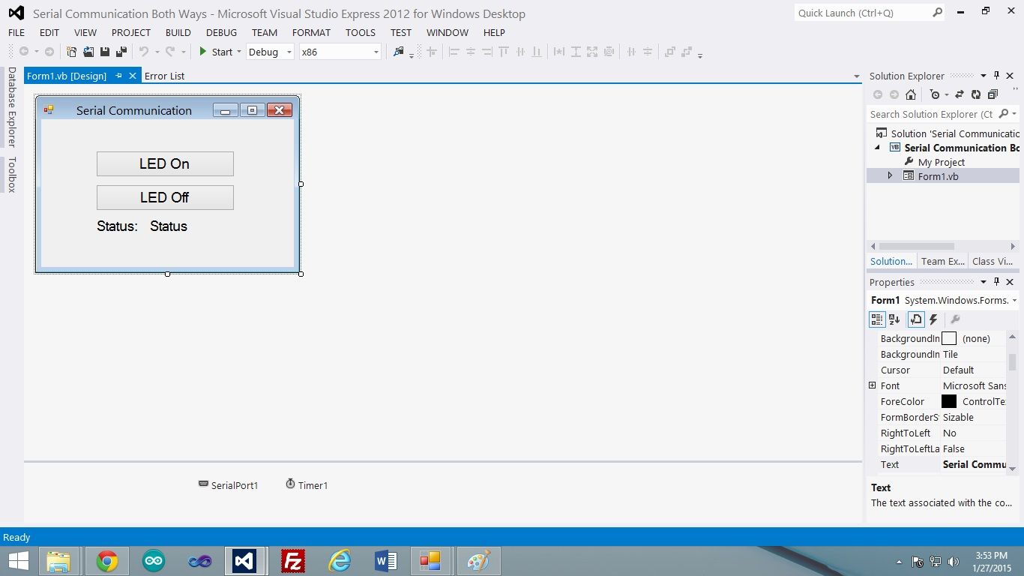Open the Debug configuration dropdown
Viewport: 1024px width, 576px height.
(289, 52)
